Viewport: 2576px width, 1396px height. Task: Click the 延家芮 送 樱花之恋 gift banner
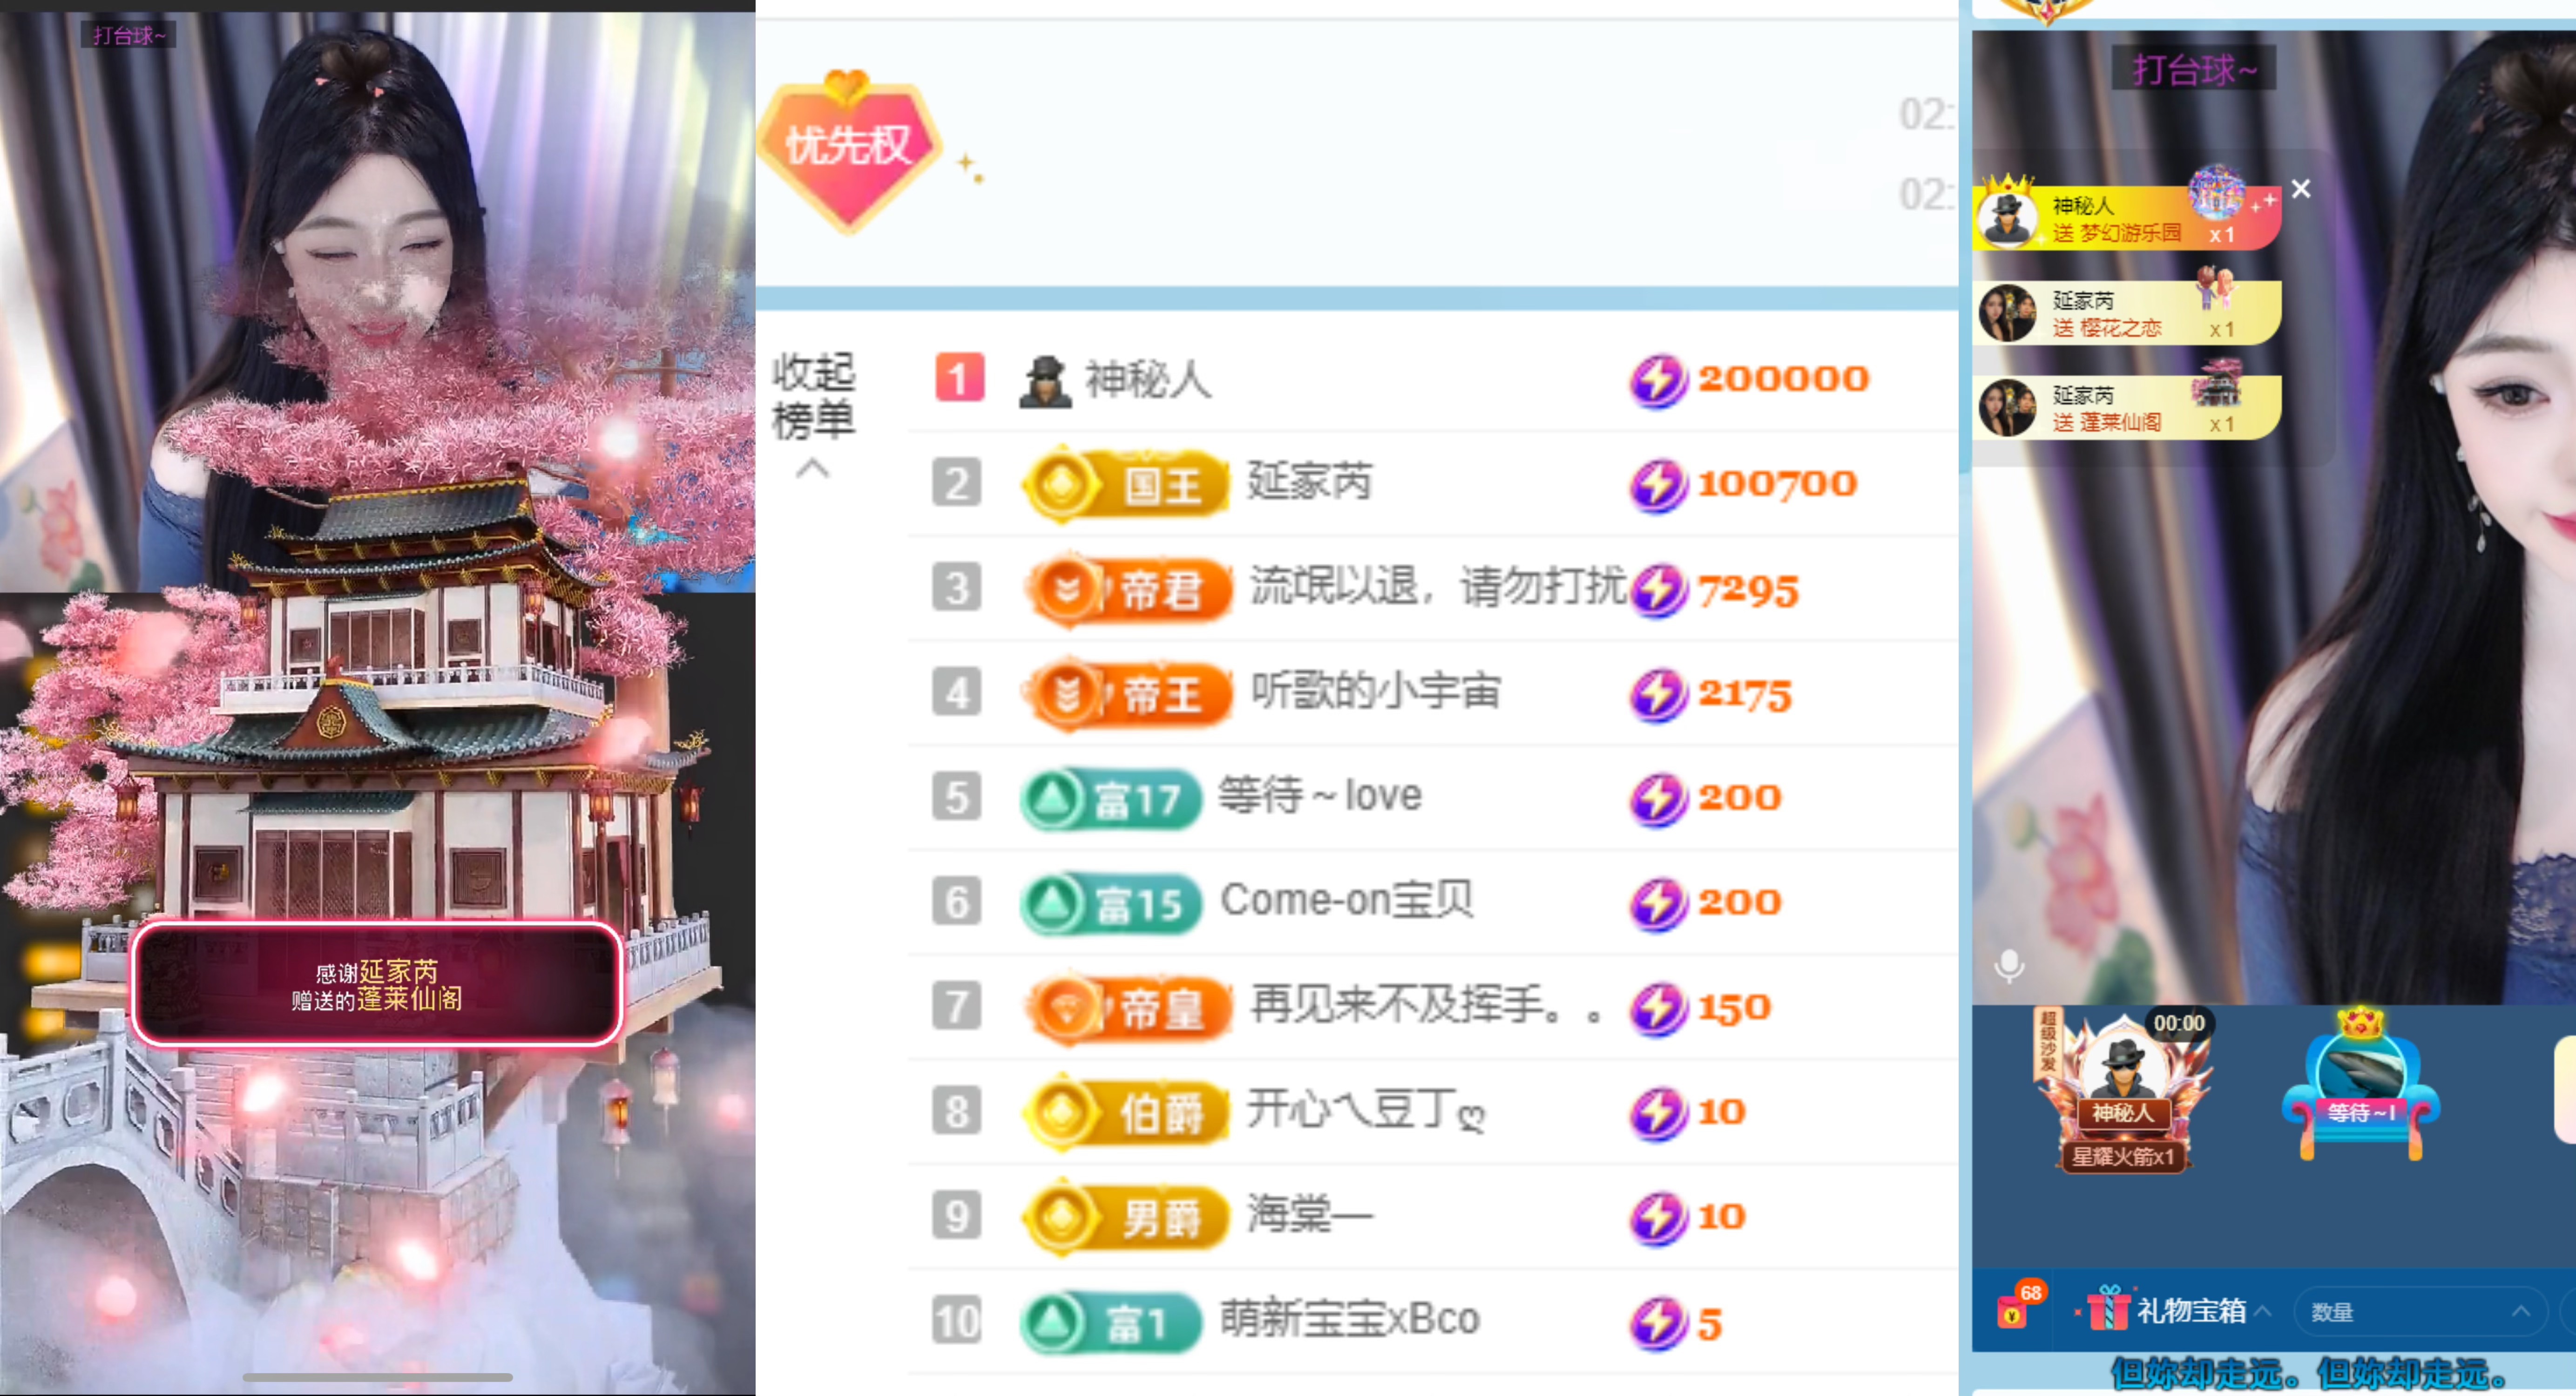[2128, 313]
